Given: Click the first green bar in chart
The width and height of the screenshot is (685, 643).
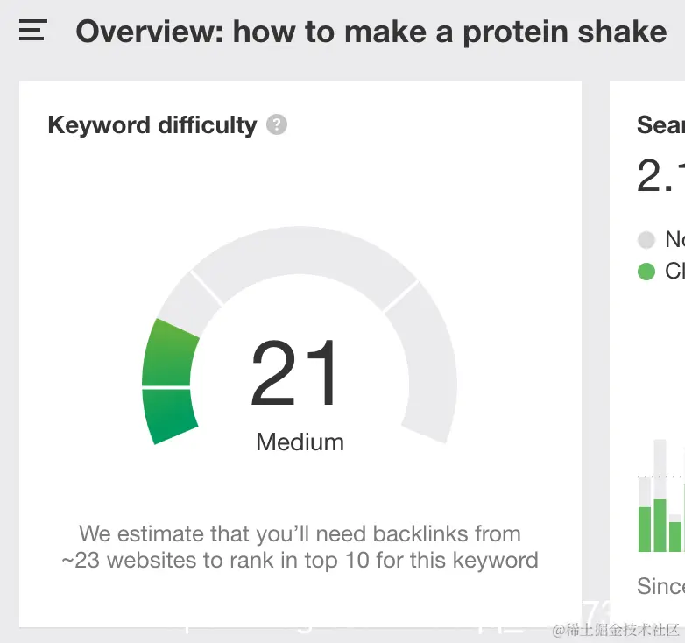Looking at the screenshot, I should pos(645,529).
